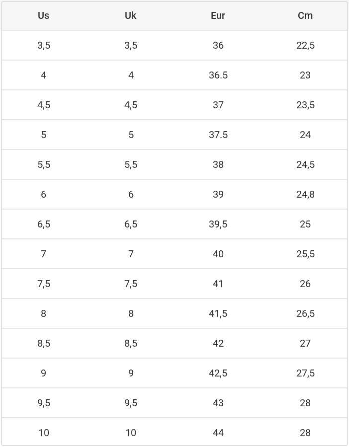Click the Us column header
Image resolution: width=349 pixels, height=447 pixels.
point(44,15)
